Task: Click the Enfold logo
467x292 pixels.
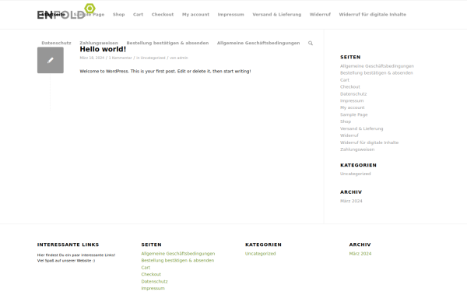Action: [66, 12]
